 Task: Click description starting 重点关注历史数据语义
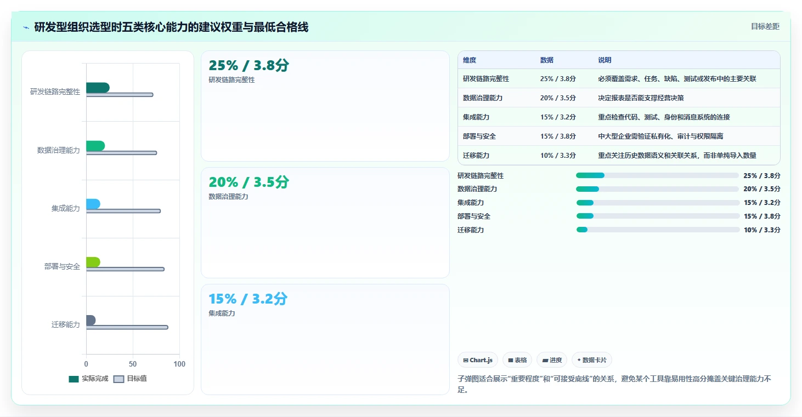click(677, 156)
